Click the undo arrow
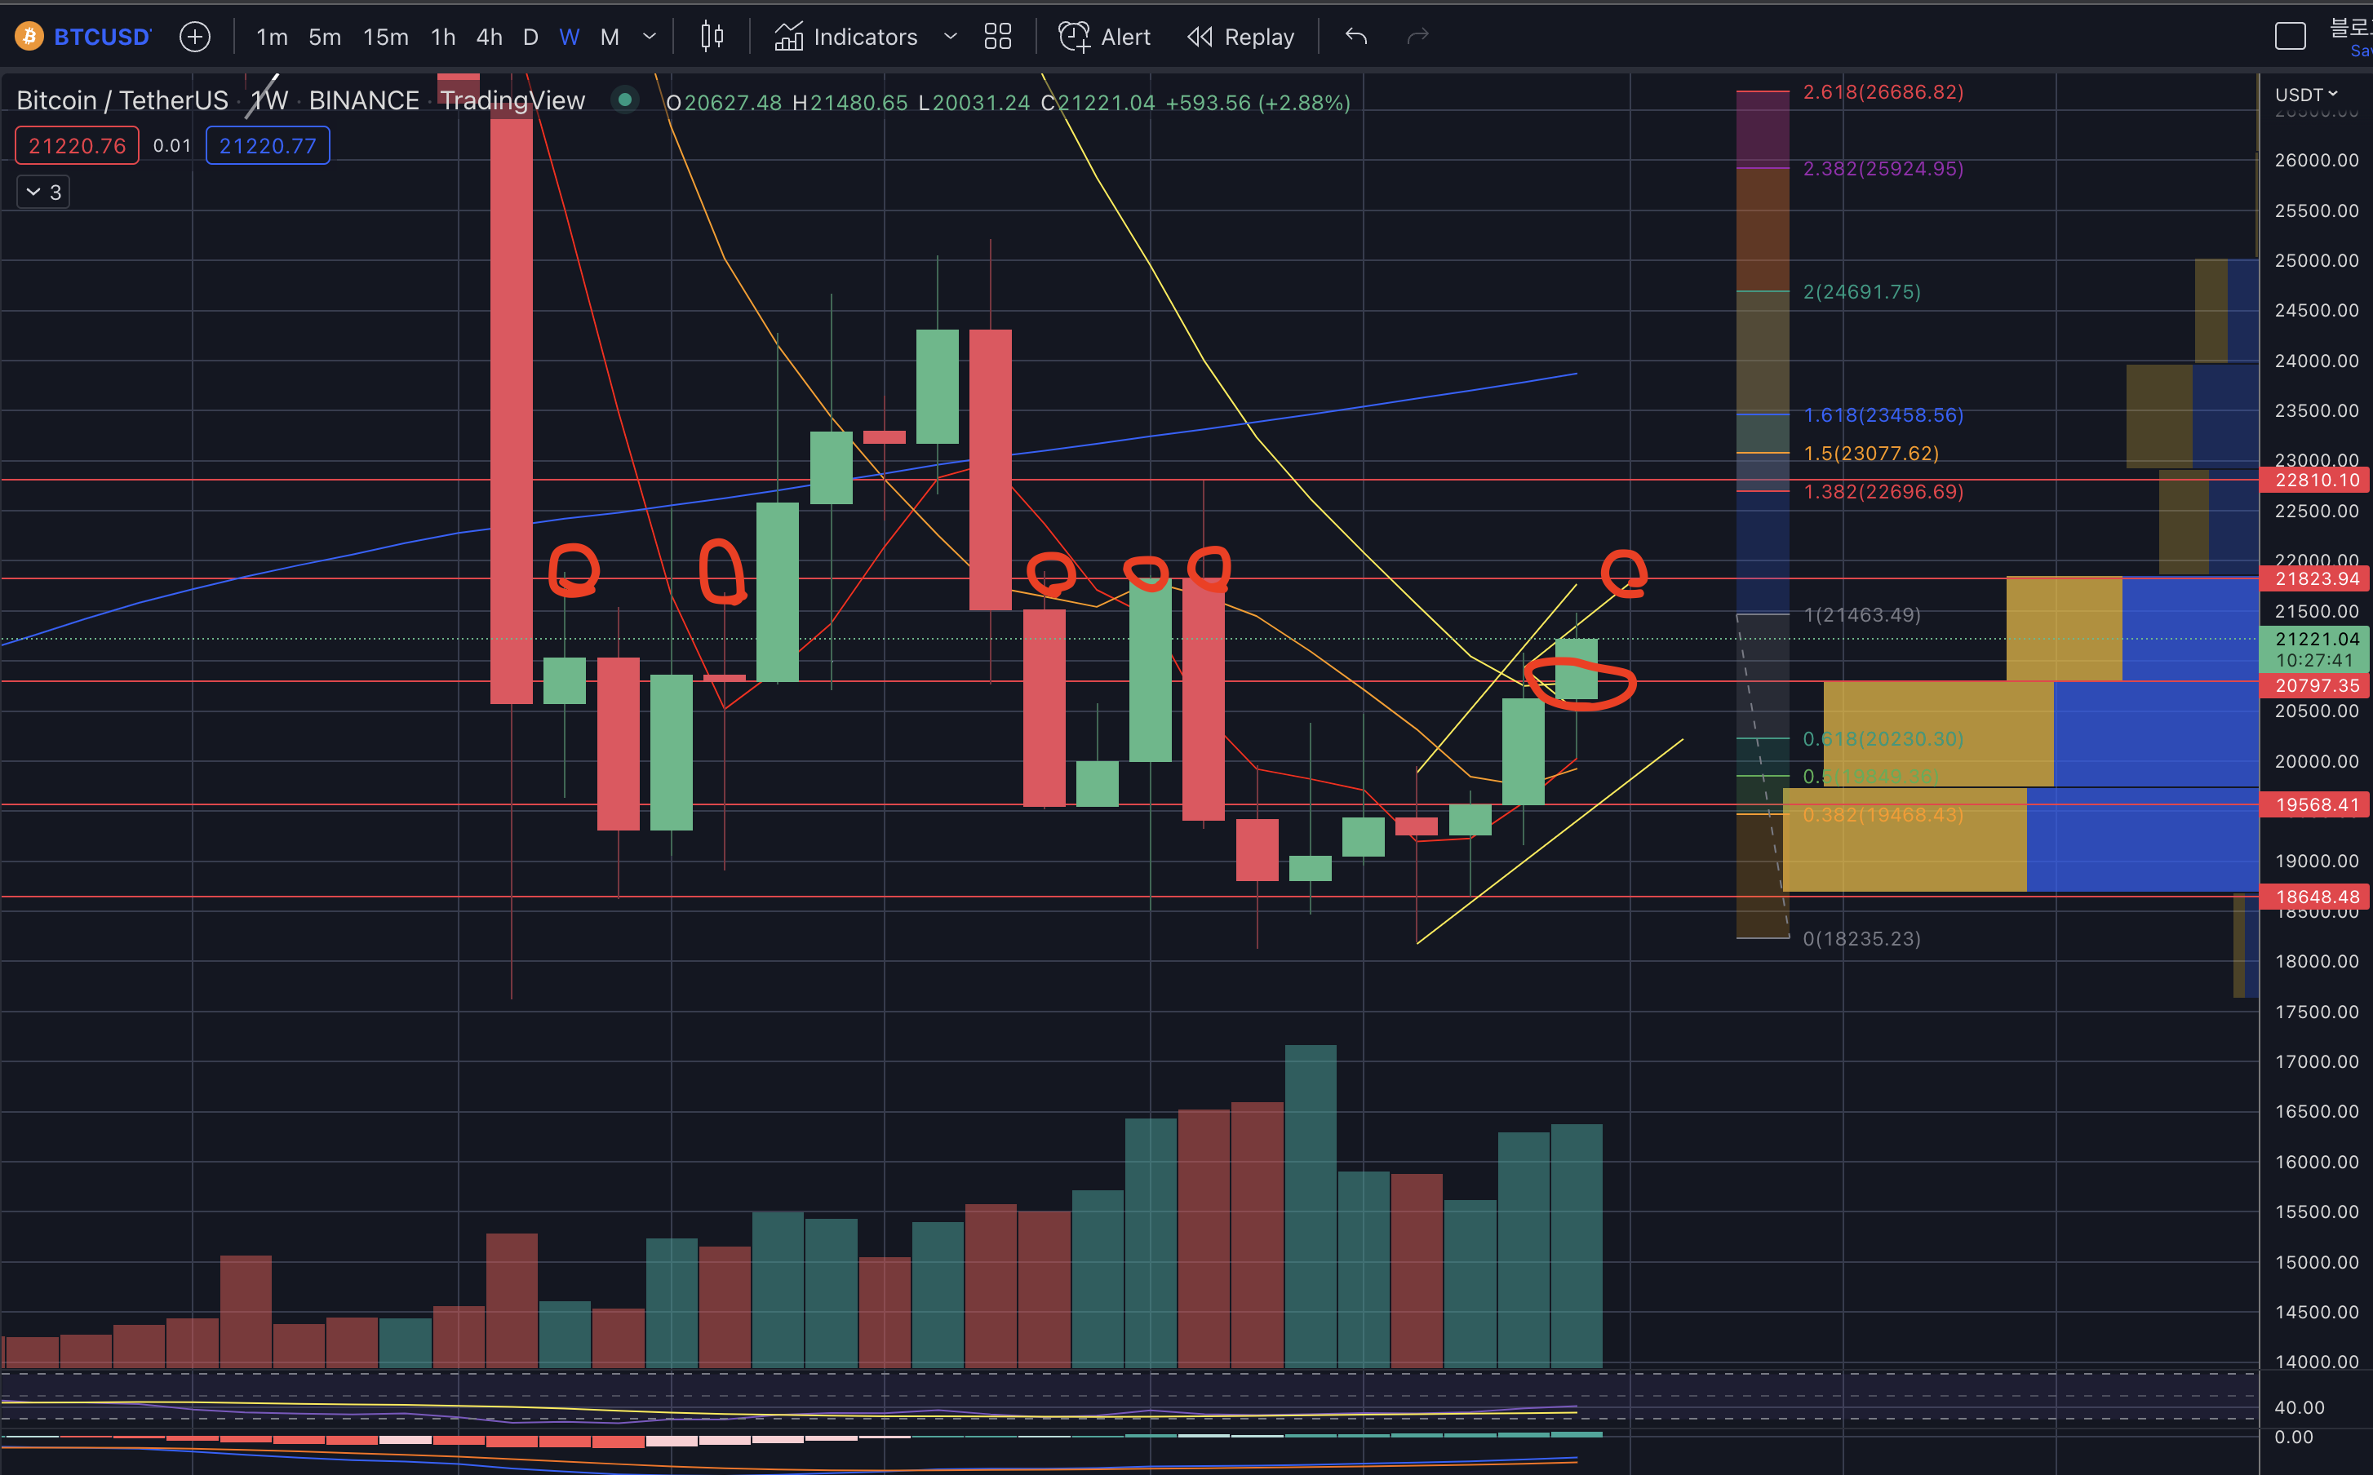2373x1475 pixels. click(1356, 37)
